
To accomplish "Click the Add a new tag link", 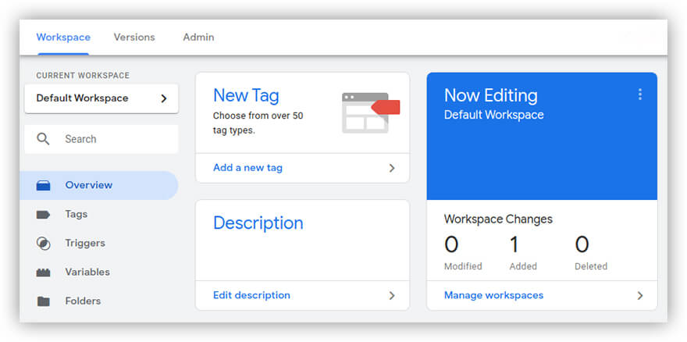I will [x=247, y=168].
